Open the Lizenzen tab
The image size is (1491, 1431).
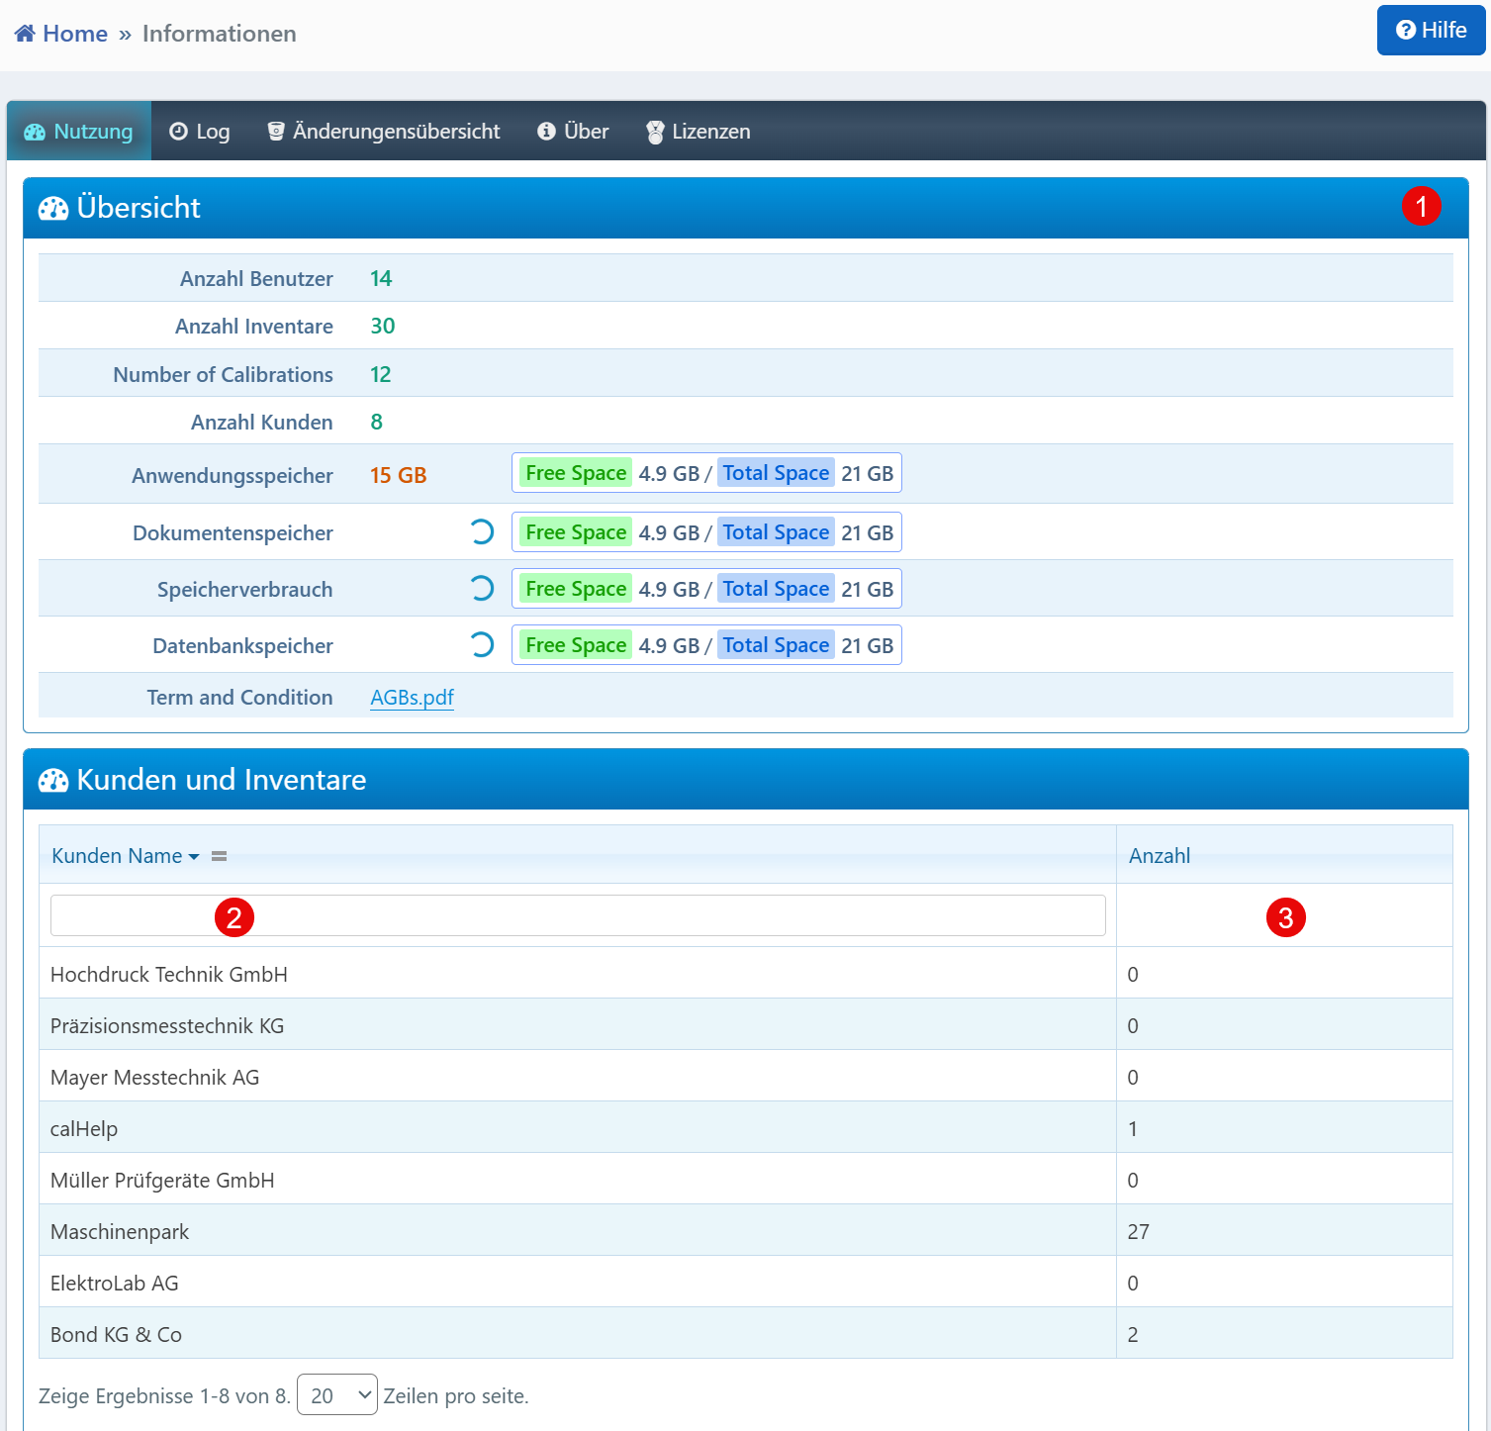point(699,132)
